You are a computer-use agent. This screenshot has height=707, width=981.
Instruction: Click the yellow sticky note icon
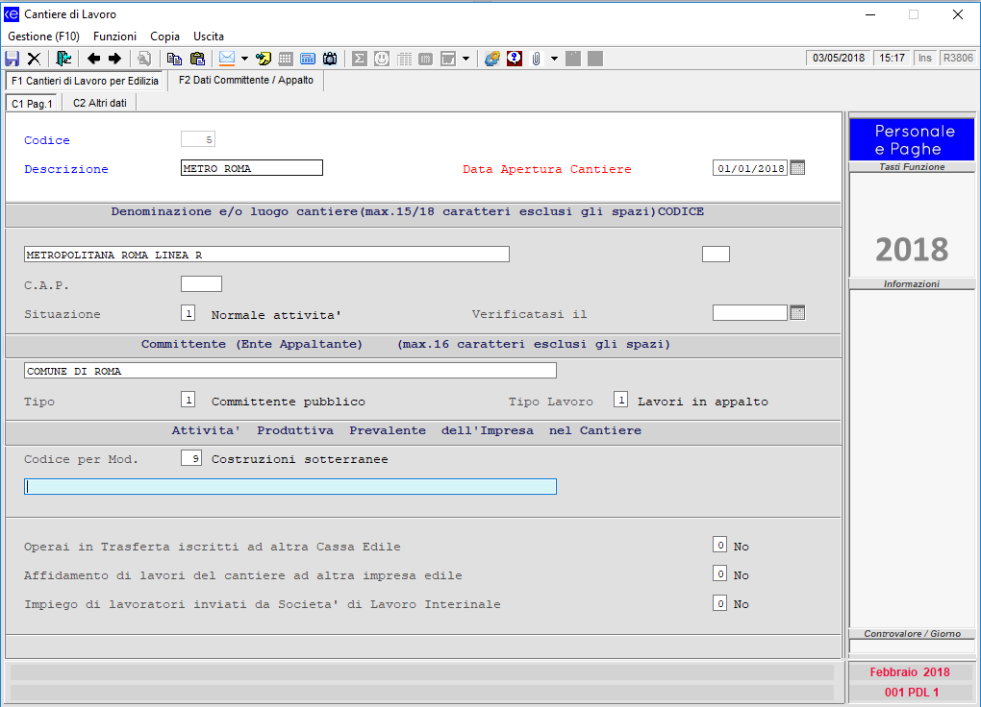[264, 59]
